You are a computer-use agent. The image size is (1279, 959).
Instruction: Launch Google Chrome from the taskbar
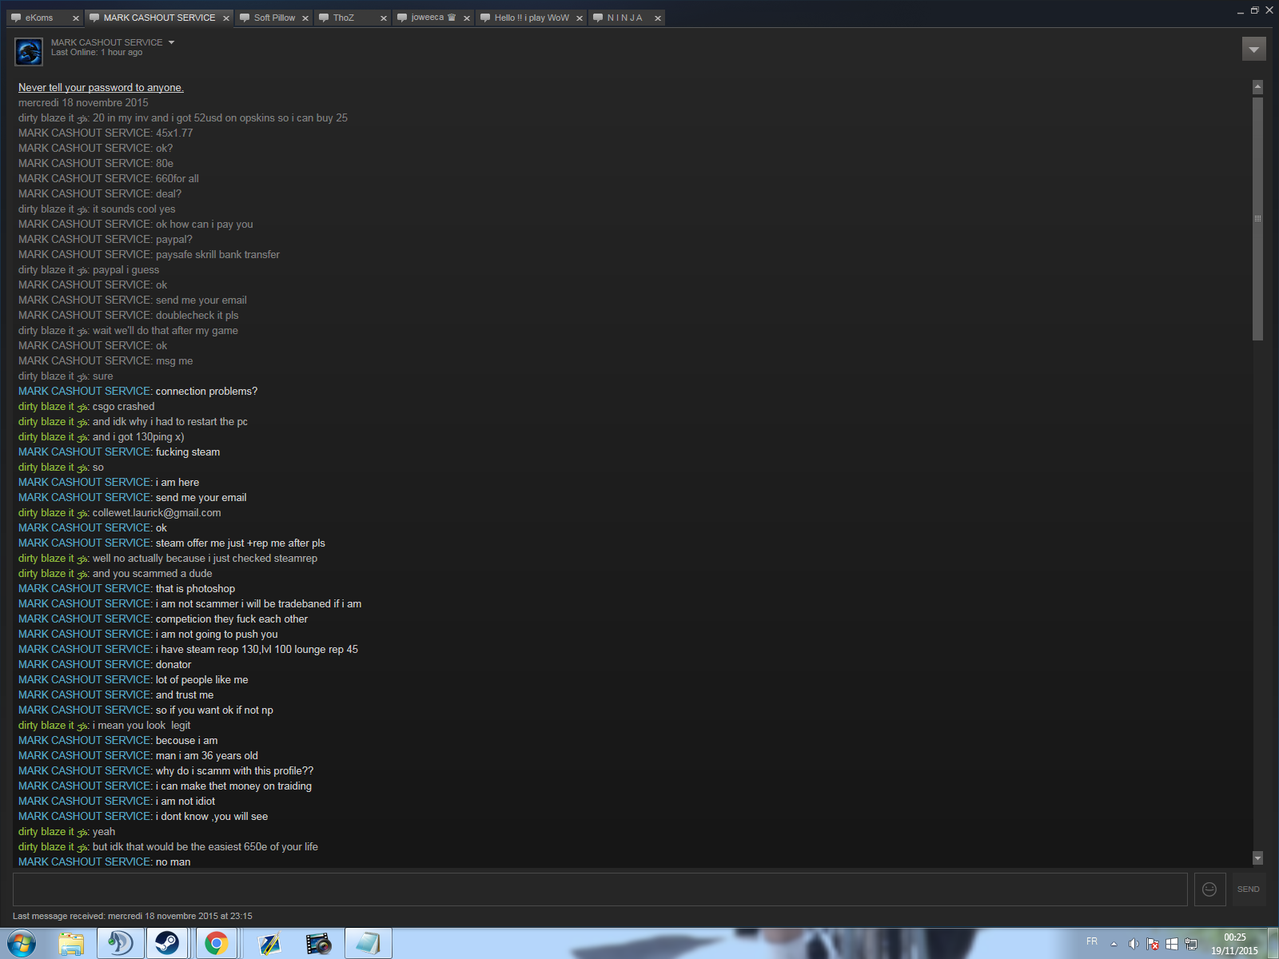[216, 944]
